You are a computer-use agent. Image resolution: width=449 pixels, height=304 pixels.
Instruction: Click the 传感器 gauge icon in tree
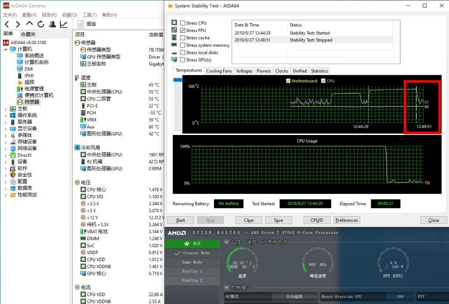pyautogui.click(x=20, y=102)
